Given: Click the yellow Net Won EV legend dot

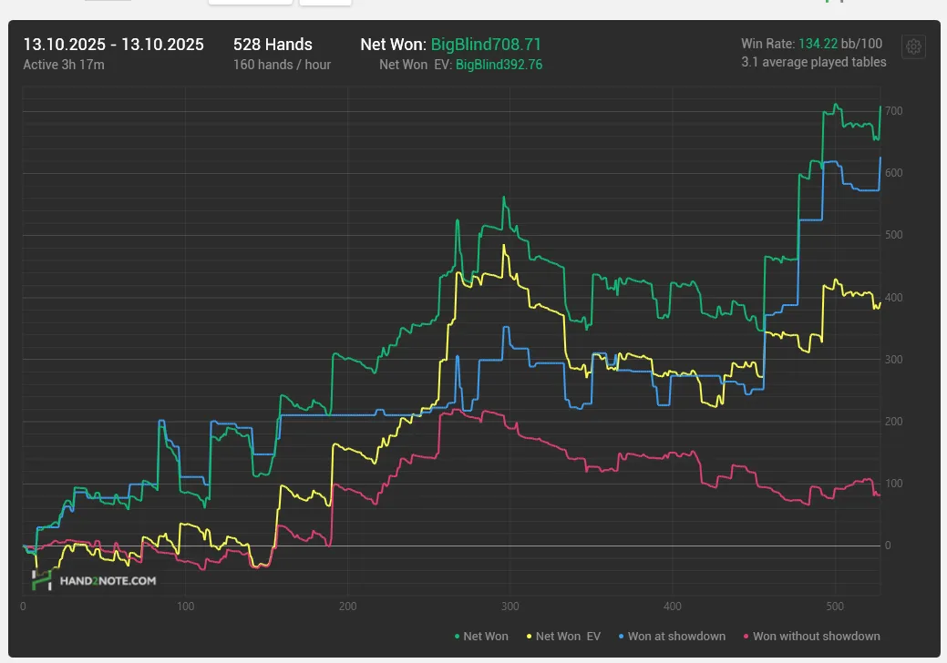Looking at the screenshot, I should [529, 637].
